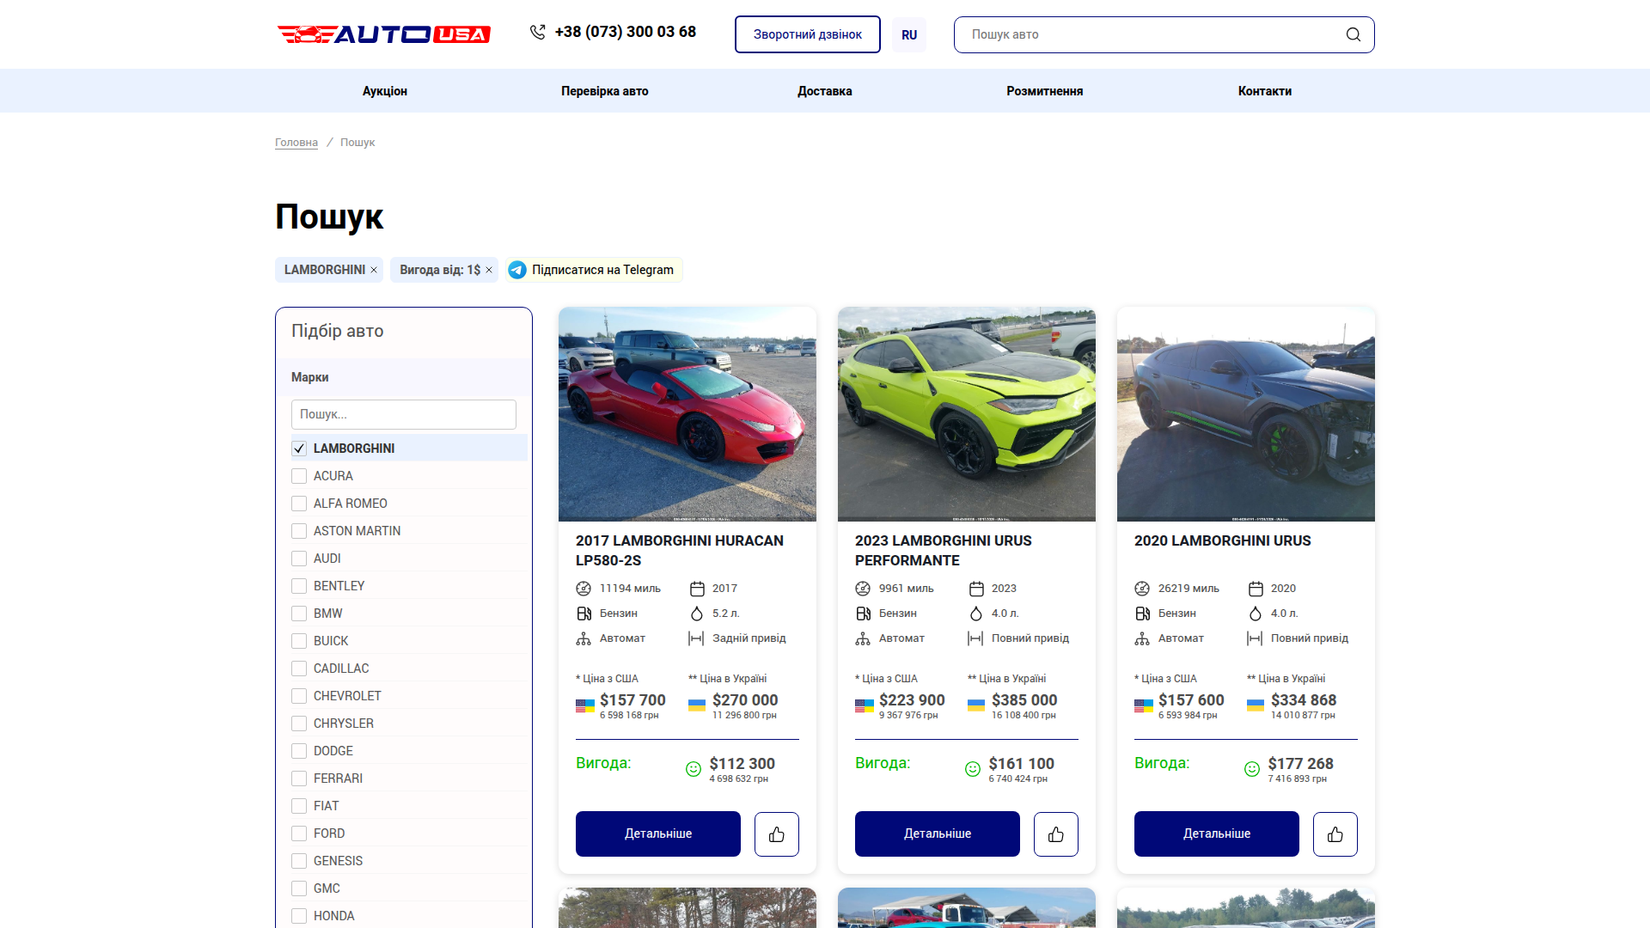Open details for the 2020 Urus

(1217, 834)
